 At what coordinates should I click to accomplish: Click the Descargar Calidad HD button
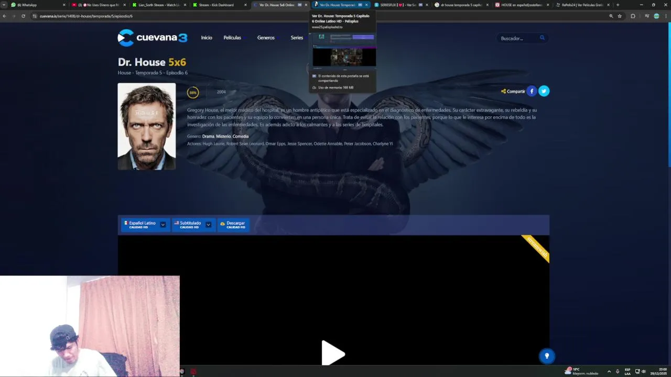click(x=233, y=225)
